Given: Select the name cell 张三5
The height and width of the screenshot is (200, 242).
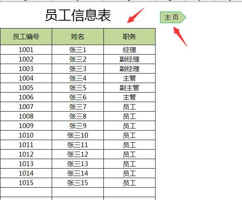Looking at the screenshot, I should tap(78, 88).
